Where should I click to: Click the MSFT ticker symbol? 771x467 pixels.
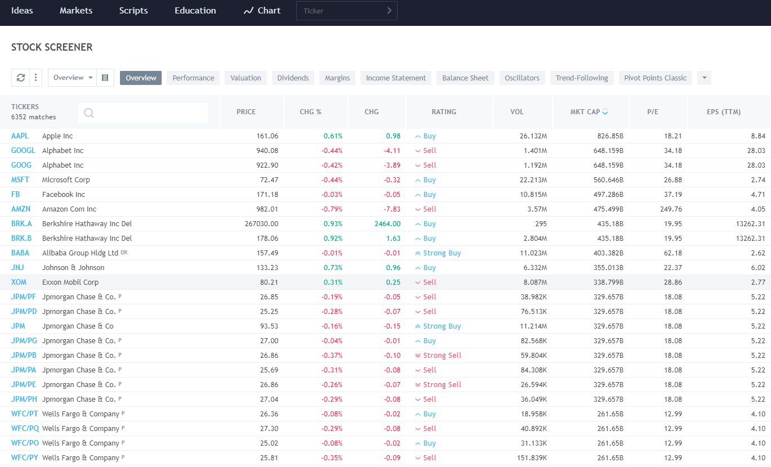[x=19, y=180]
